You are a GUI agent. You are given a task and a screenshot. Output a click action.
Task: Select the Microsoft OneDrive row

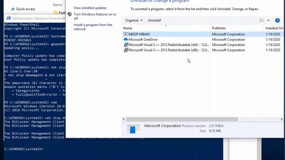(203, 40)
